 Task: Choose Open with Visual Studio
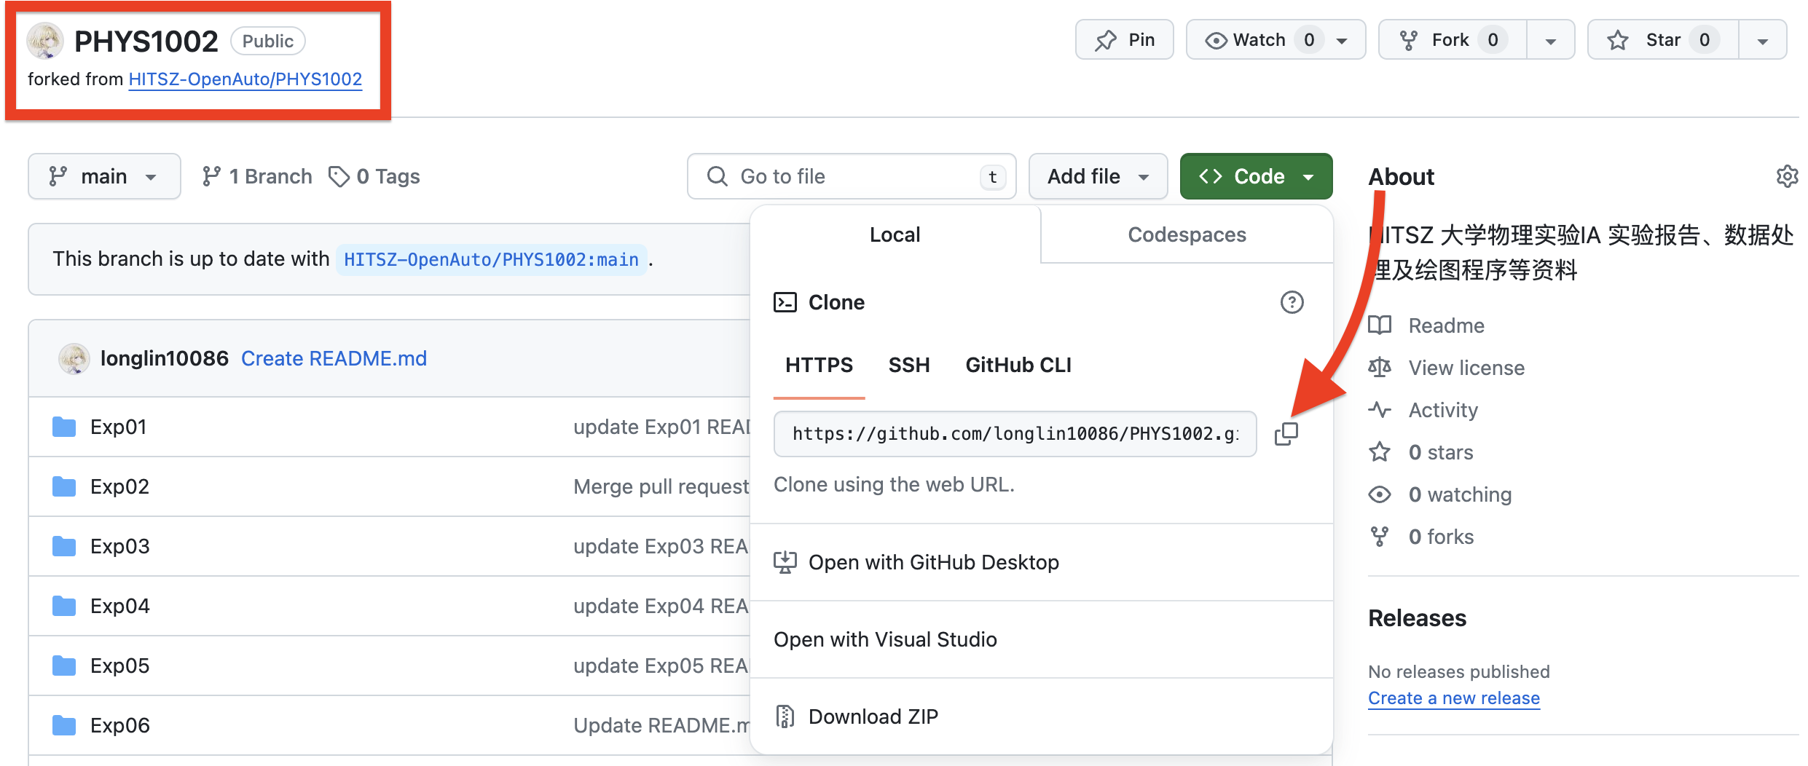(x=1042, y=639)
